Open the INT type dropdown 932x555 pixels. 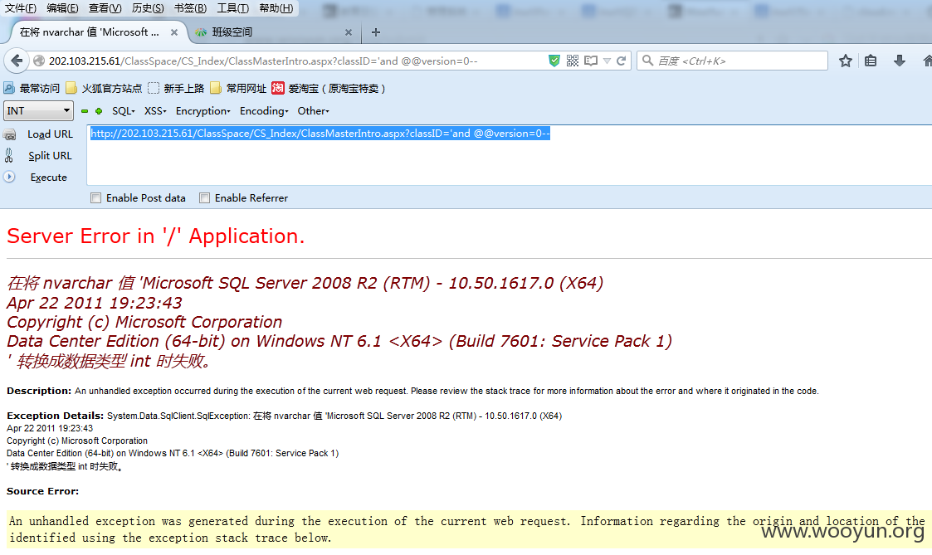click(x=39, y=110)
